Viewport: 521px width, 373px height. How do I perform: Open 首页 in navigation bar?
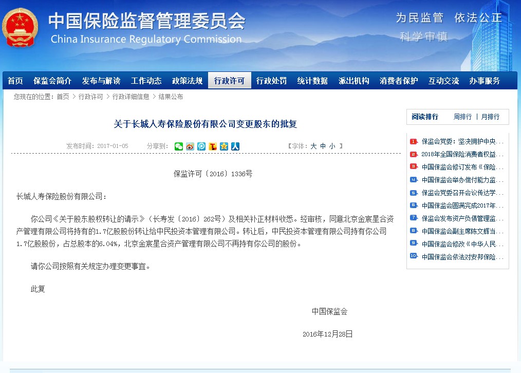(x=15, y=81)
